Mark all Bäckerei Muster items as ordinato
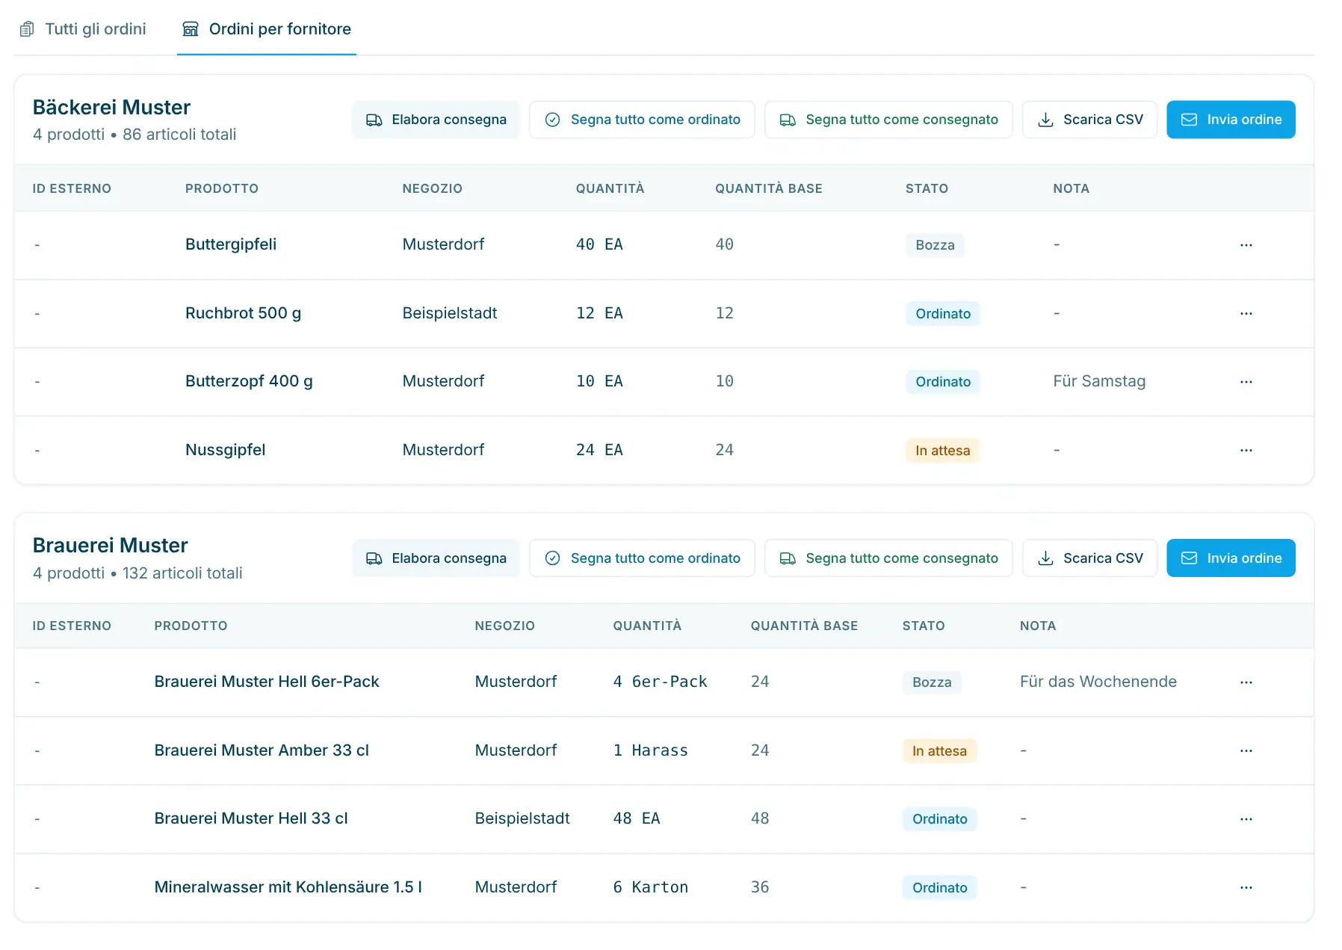The width and height of the screenshot is (1342, 950). point(642,120)
